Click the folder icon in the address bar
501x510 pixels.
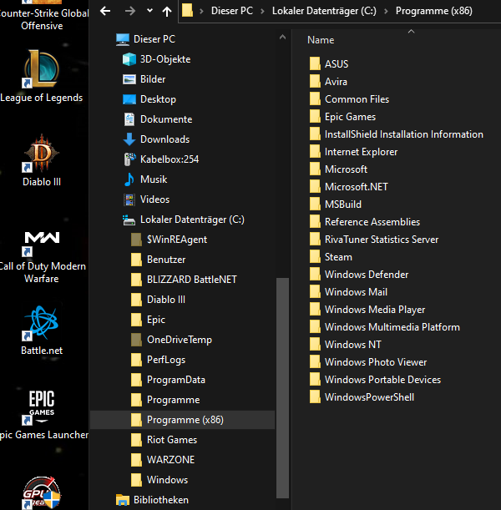(x=187, y=11)
